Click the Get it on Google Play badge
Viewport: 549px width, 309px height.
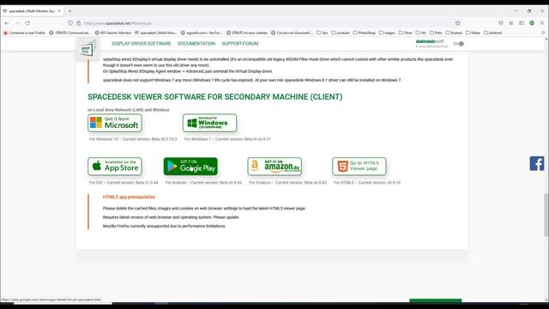click(190, 167)
